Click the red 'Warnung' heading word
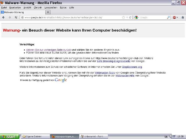This screenshot has height=139, width=186. (11, 30)
